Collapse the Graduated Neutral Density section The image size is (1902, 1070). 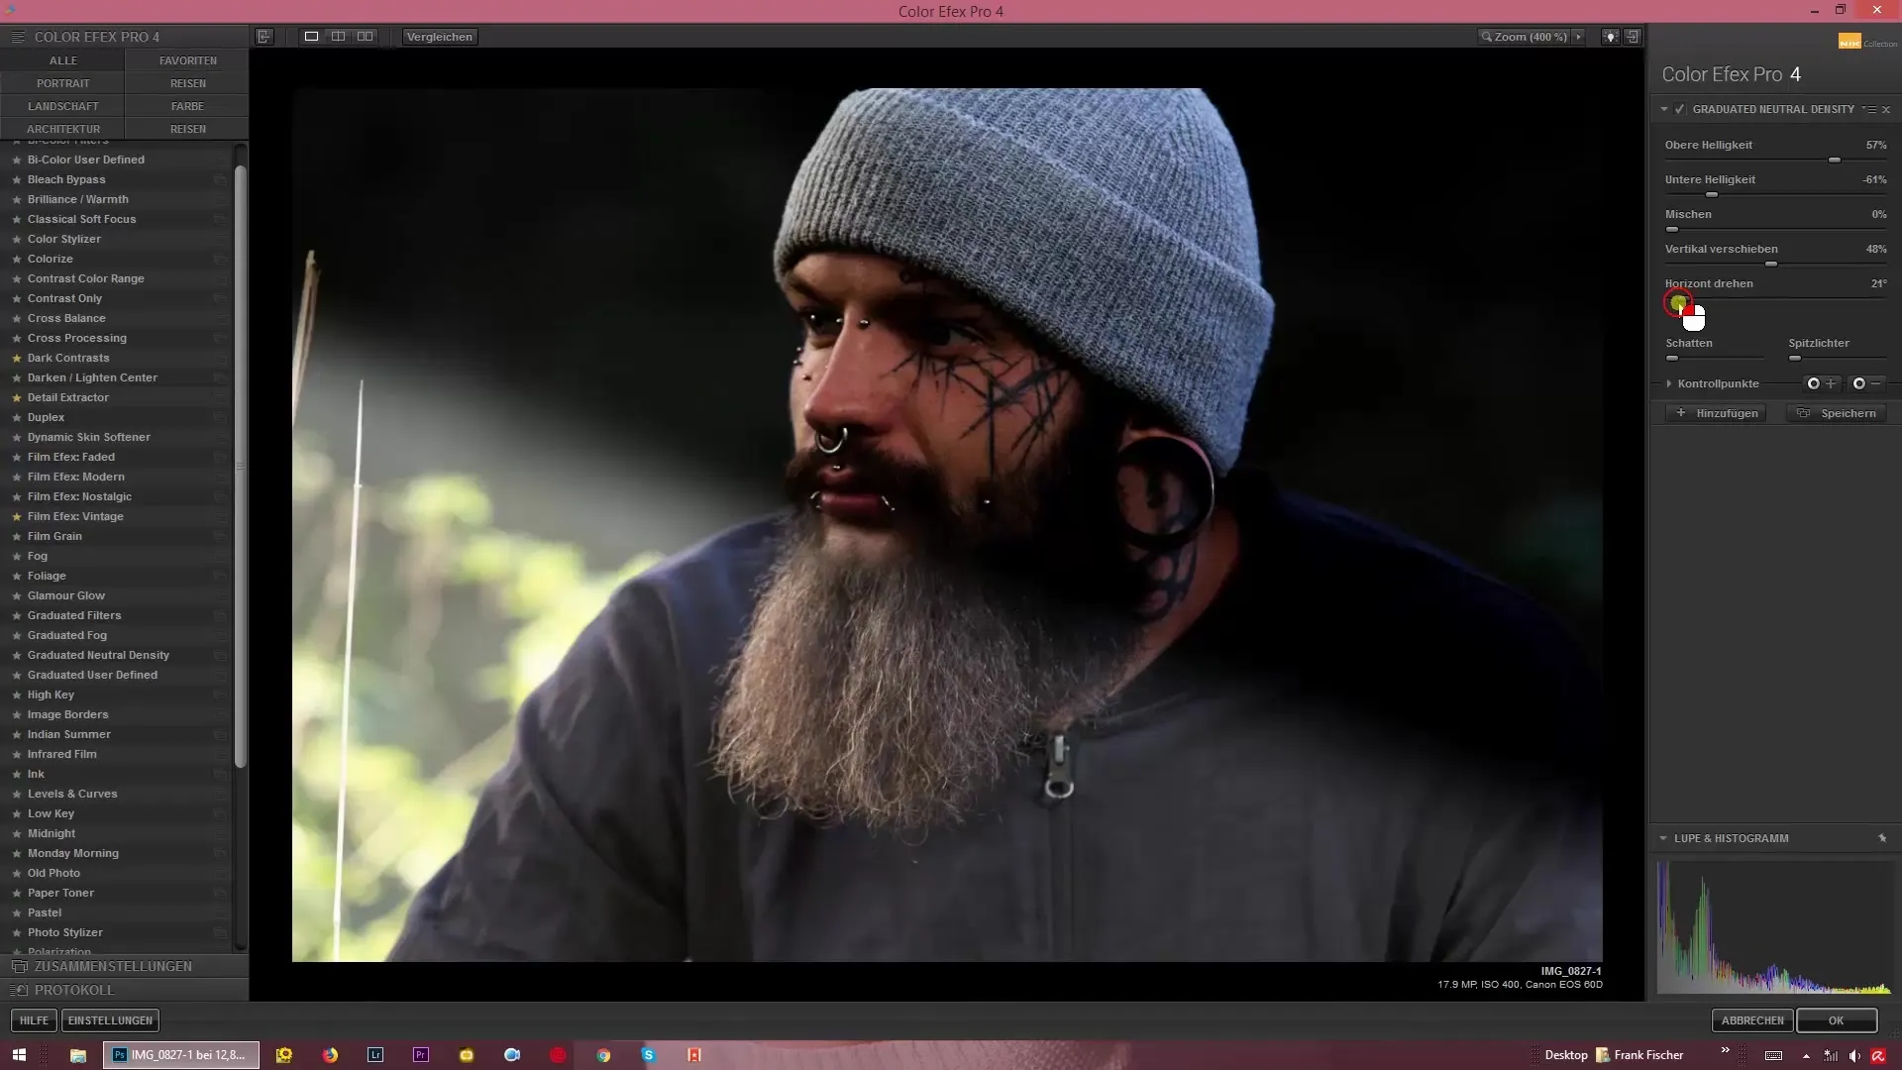1664,109
